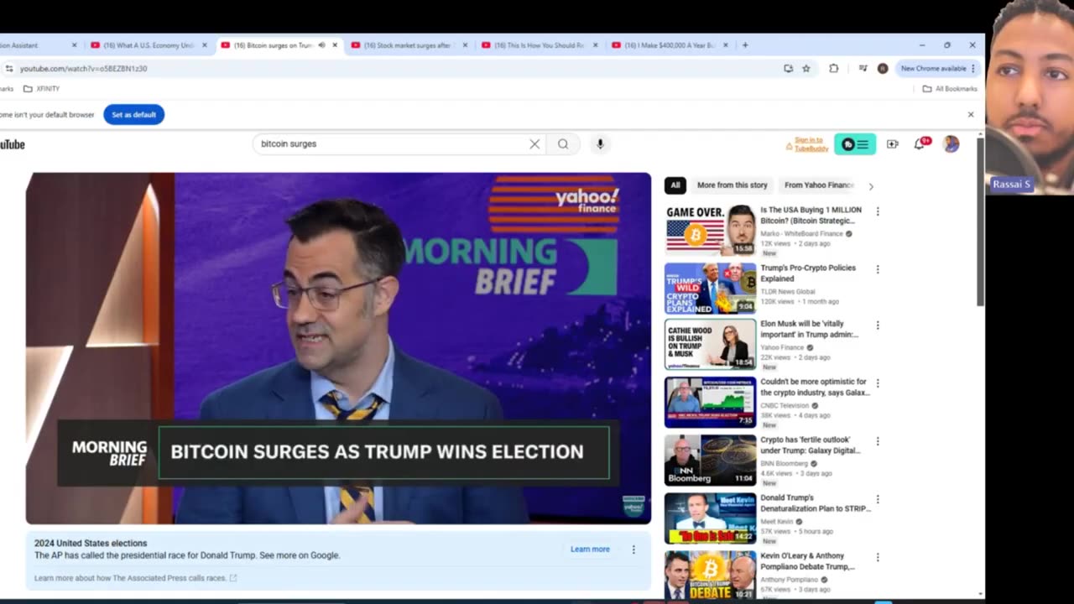This screenshot has width=1074, height=604.
Task: Open Sign in to TubeBuddy link
Action: tap(811, 144)
